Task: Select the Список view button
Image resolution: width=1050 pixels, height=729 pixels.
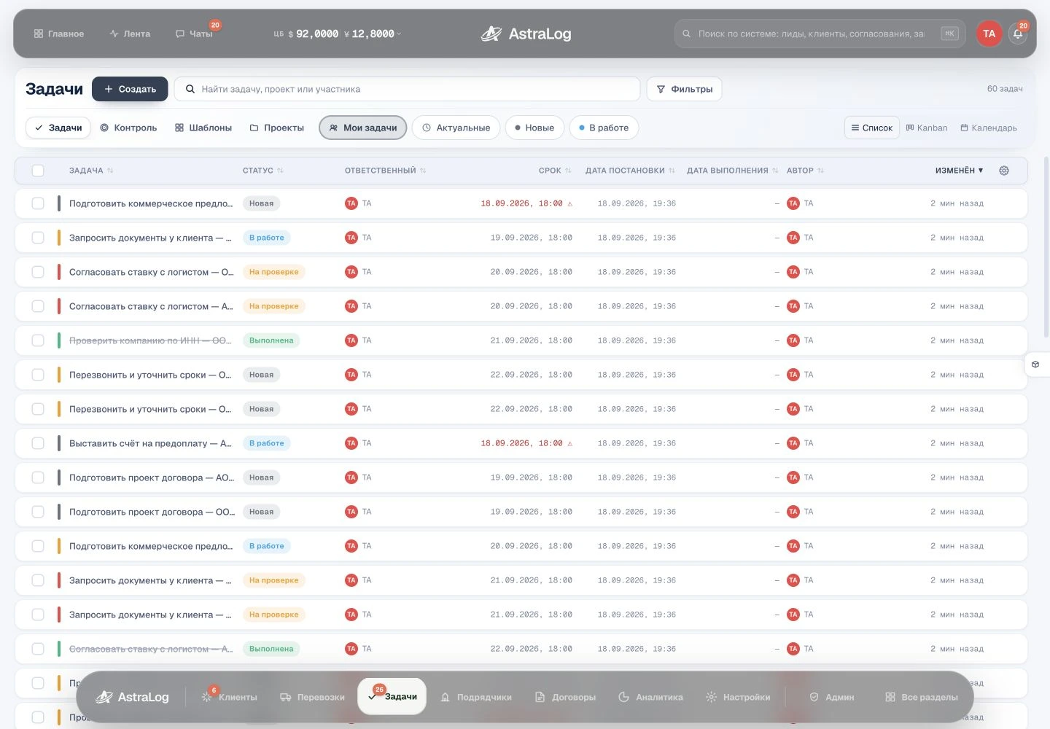Action: 872,128
